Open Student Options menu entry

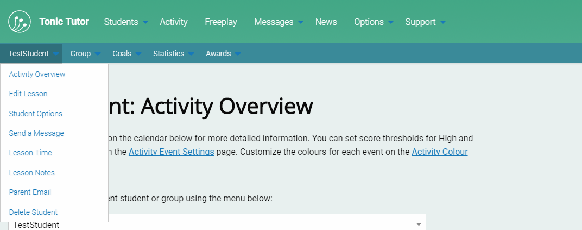(x=36, y=114)
